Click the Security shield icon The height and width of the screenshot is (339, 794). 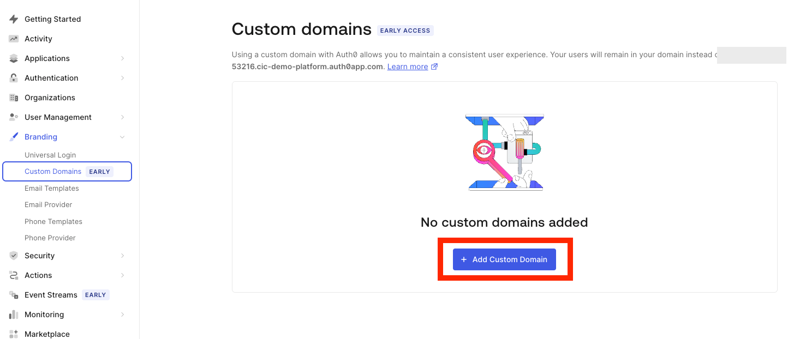click(x=14, y=256)
